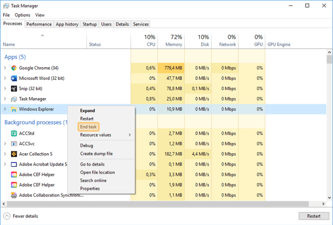
Task: Click the Task Manager title bar icon
Action: [x=6, y=6]
